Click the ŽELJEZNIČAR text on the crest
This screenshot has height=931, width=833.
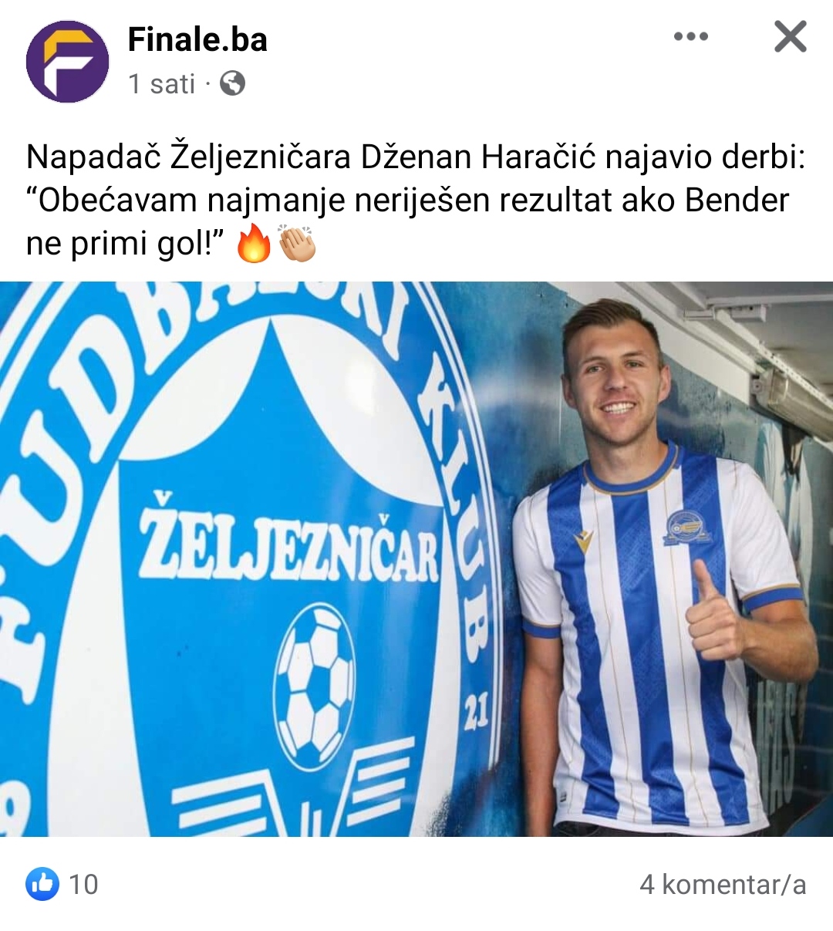coord(289,545)
